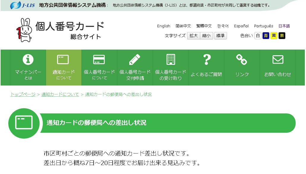Click the 文字サイズ label
Viewport: 306px width, 174px height.
(x=175, y=36)
